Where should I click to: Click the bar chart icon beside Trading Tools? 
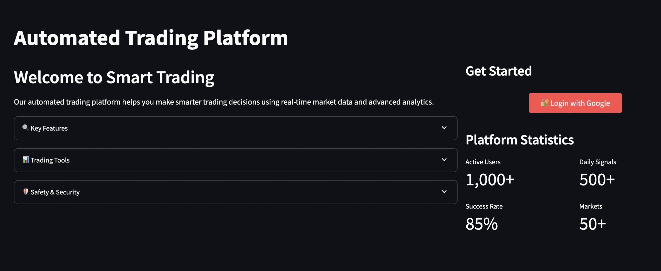point(26,160)
